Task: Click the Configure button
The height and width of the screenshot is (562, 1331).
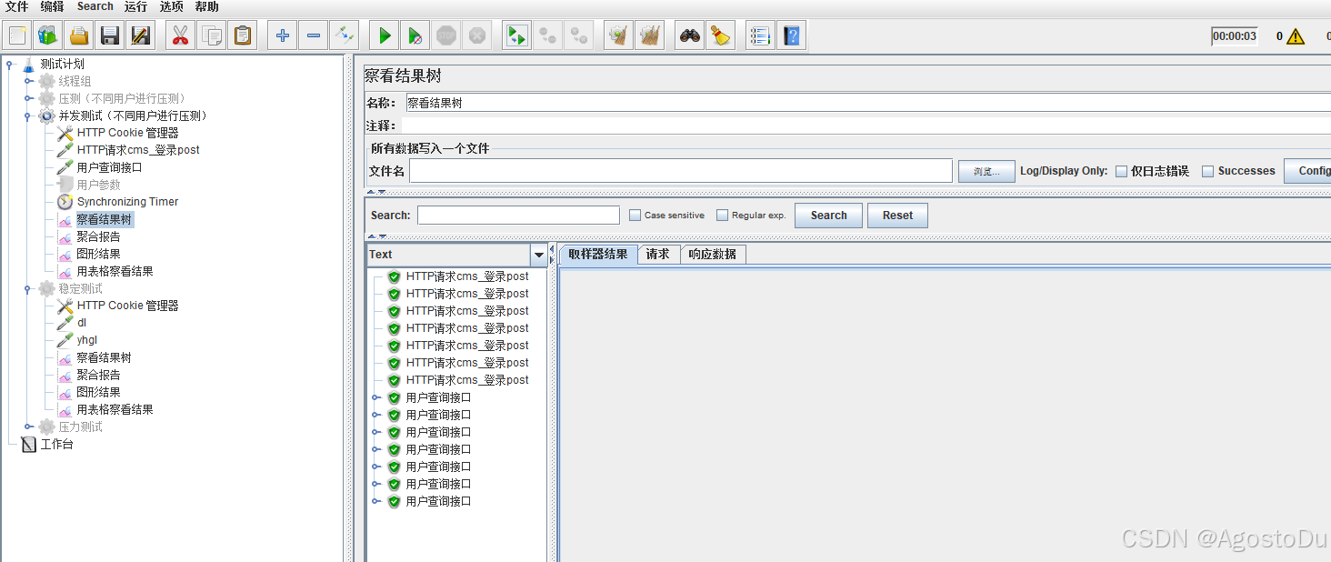Action: point(1307,171)
